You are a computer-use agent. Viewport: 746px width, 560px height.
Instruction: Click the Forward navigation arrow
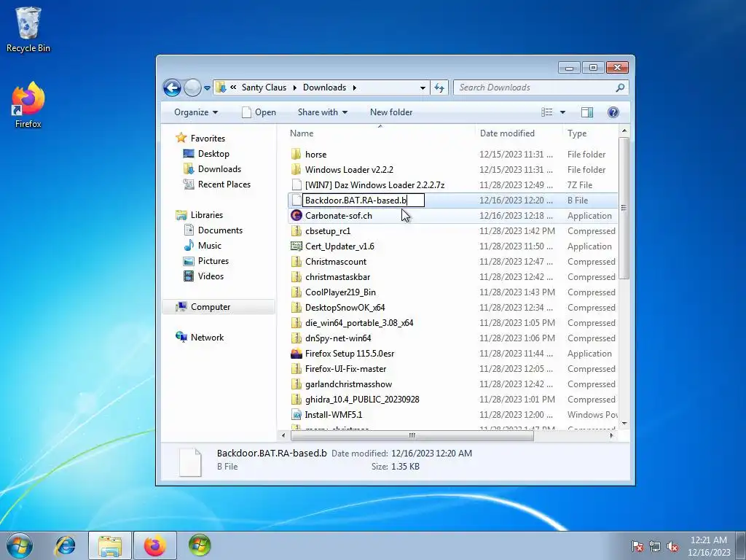click(x=192, y=87)
